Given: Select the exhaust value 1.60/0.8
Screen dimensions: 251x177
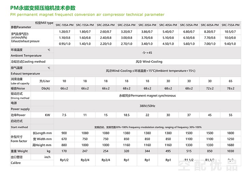Looking at the screenshot, I should (85, 38).
